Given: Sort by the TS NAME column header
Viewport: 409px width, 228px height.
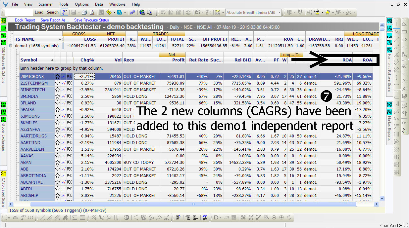Looking at the screenshot, I should point(38,39).
